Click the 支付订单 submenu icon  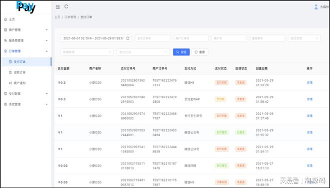click(10, 62)
